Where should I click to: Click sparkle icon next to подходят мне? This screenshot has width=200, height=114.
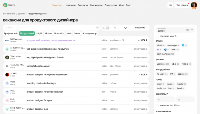click(176, 36)
